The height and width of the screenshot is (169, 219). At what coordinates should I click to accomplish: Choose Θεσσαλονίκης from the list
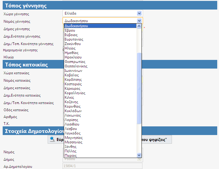tap(100, 66)
